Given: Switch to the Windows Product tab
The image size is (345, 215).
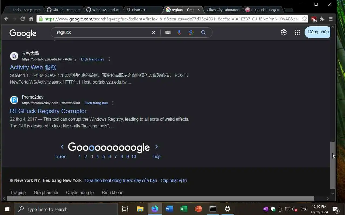Looking at the screenshot, I should [104, 10].
